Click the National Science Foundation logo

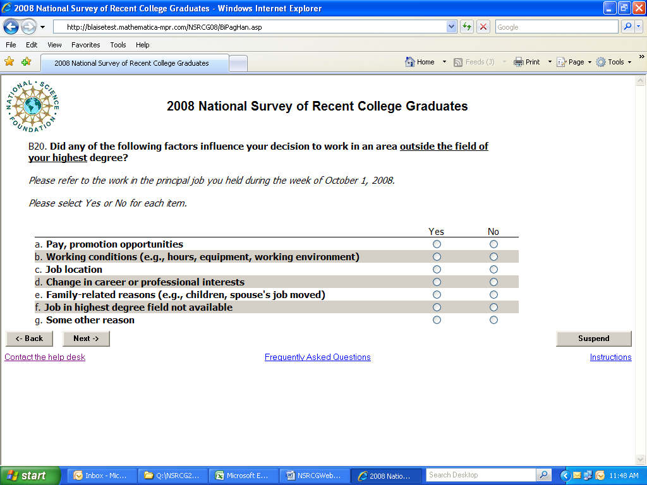coord(33,106)
